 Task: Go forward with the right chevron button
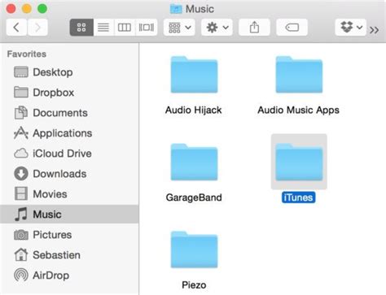pos(37,28)
